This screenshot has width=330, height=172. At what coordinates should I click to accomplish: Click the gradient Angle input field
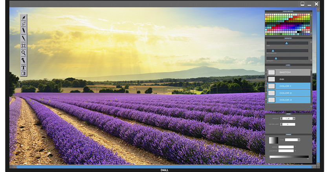[x=286, y=147]
